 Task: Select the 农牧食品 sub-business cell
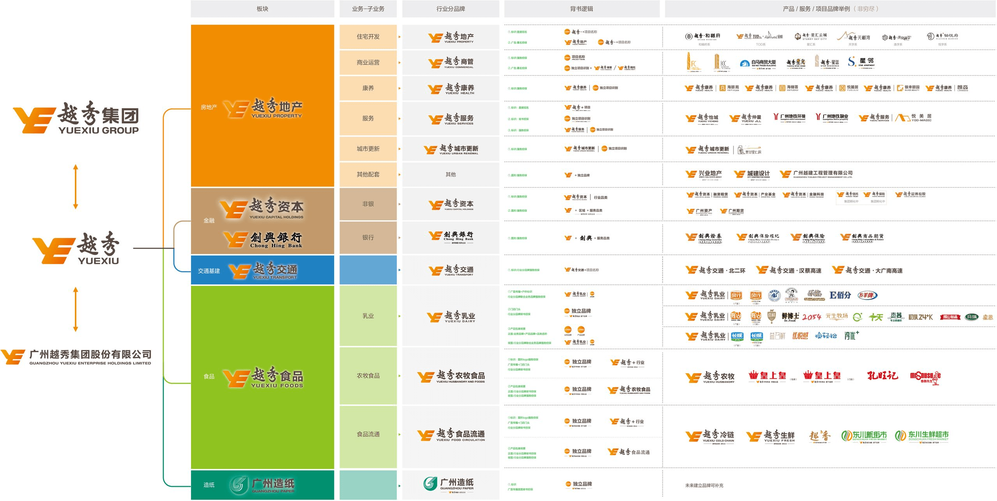pyautogui.click(x=368, y=376)
